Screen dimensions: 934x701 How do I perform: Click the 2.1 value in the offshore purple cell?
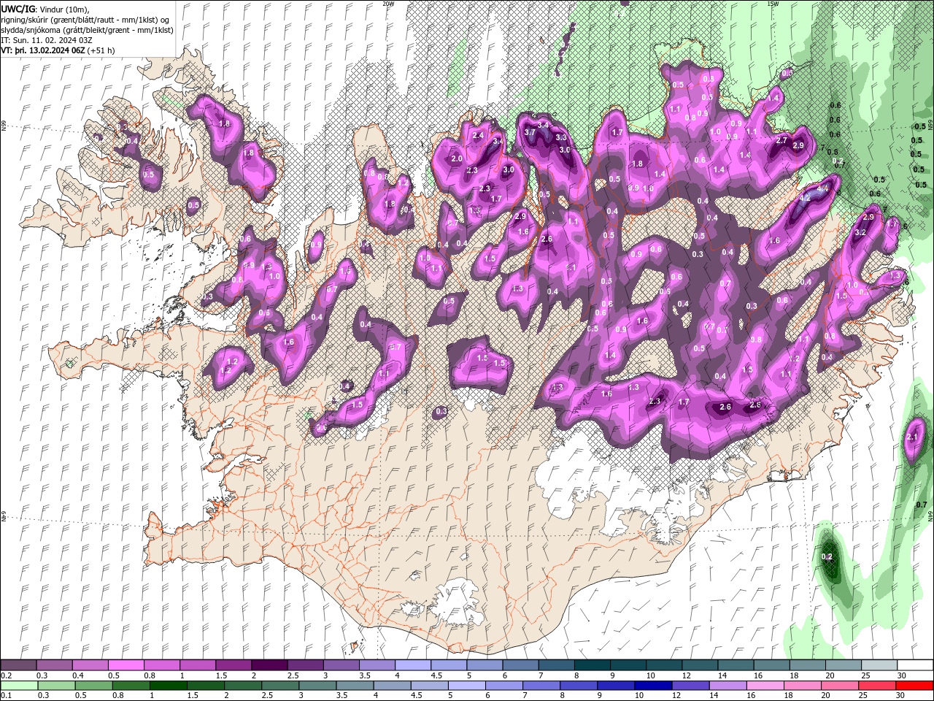912,437
